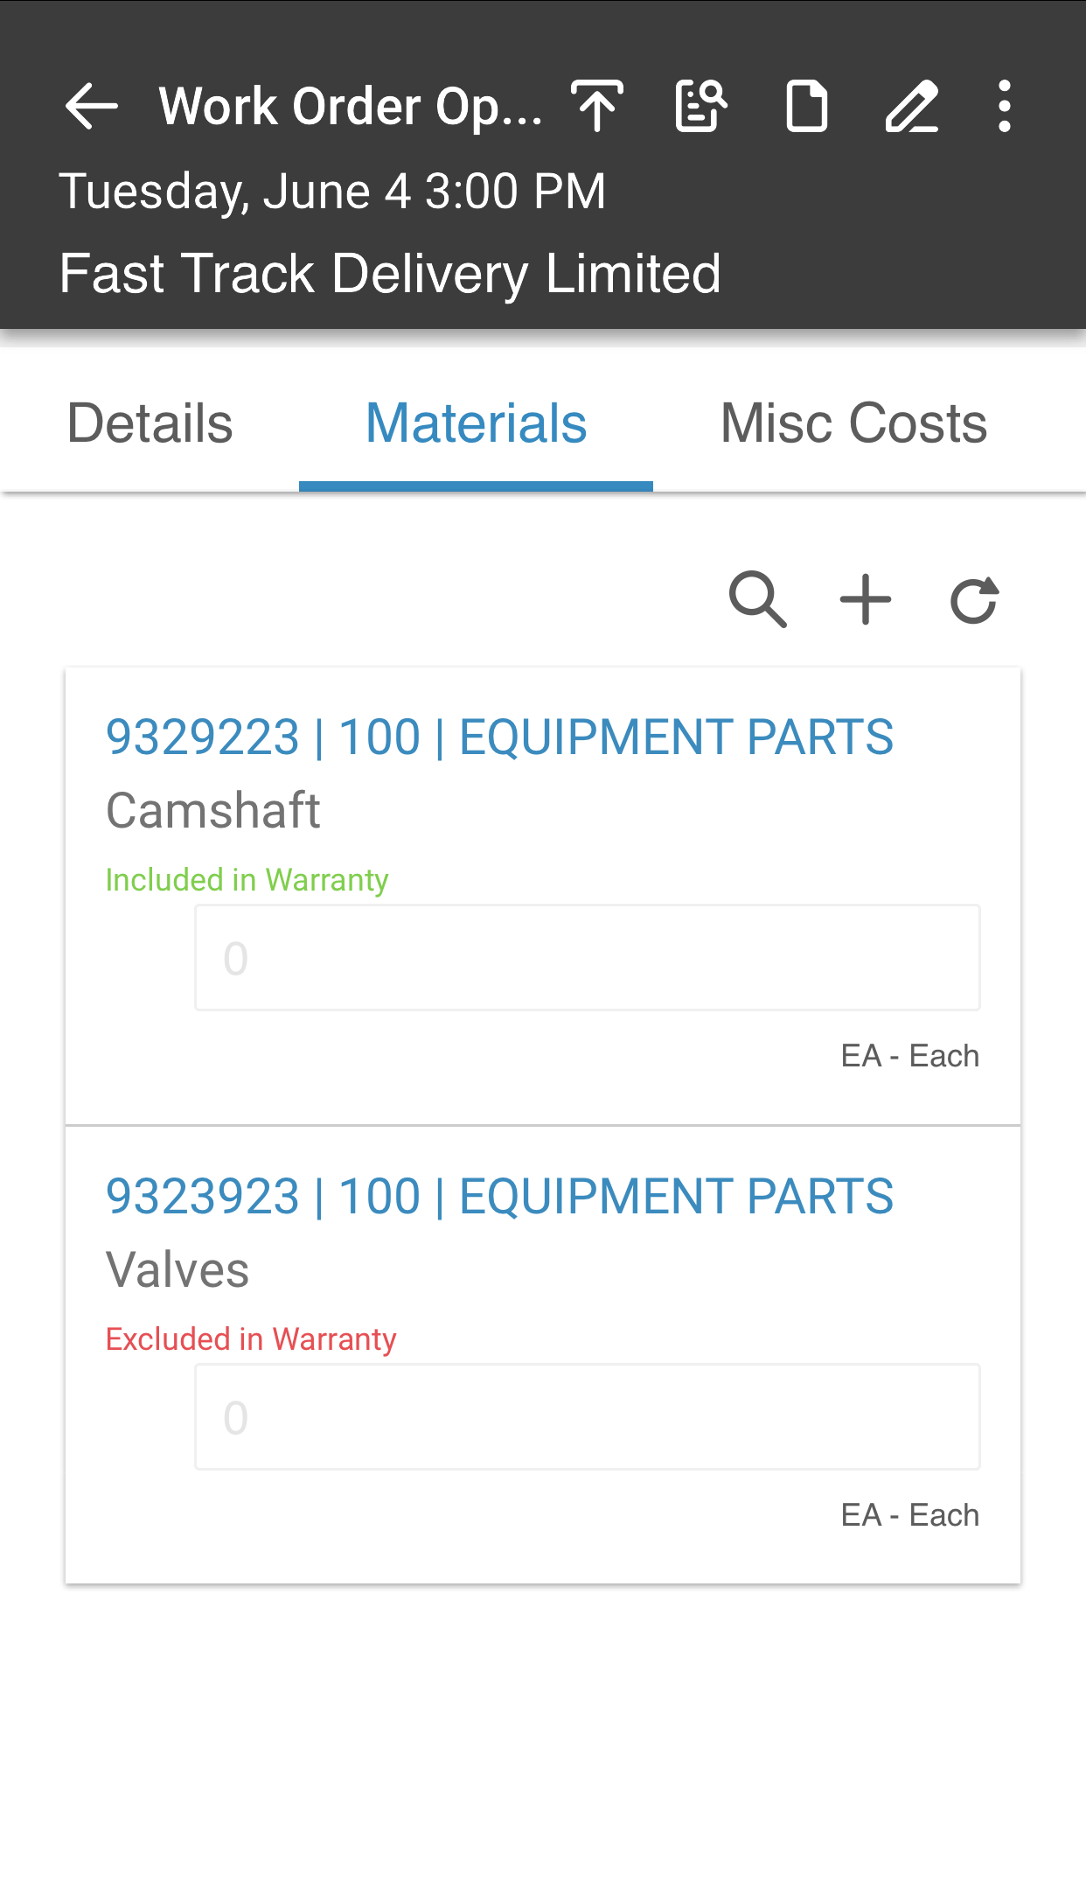Refresh the materials list
The image size is (1086, 1880).
pyautogui.click(x=974, y=599)
